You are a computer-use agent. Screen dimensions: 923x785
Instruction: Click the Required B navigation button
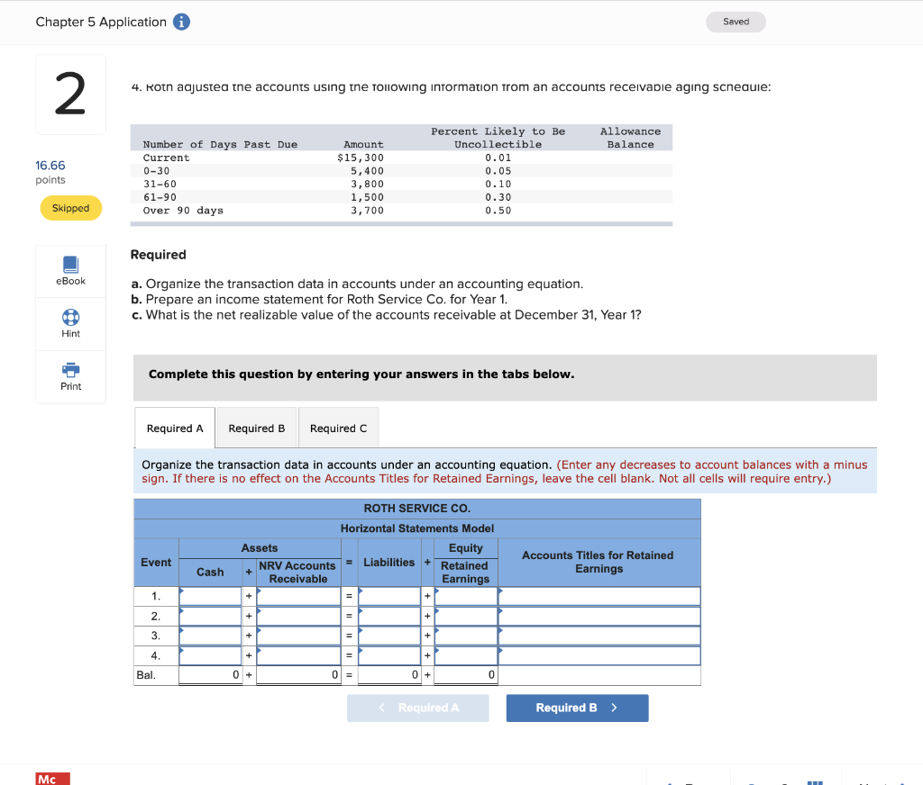point(577,708)
